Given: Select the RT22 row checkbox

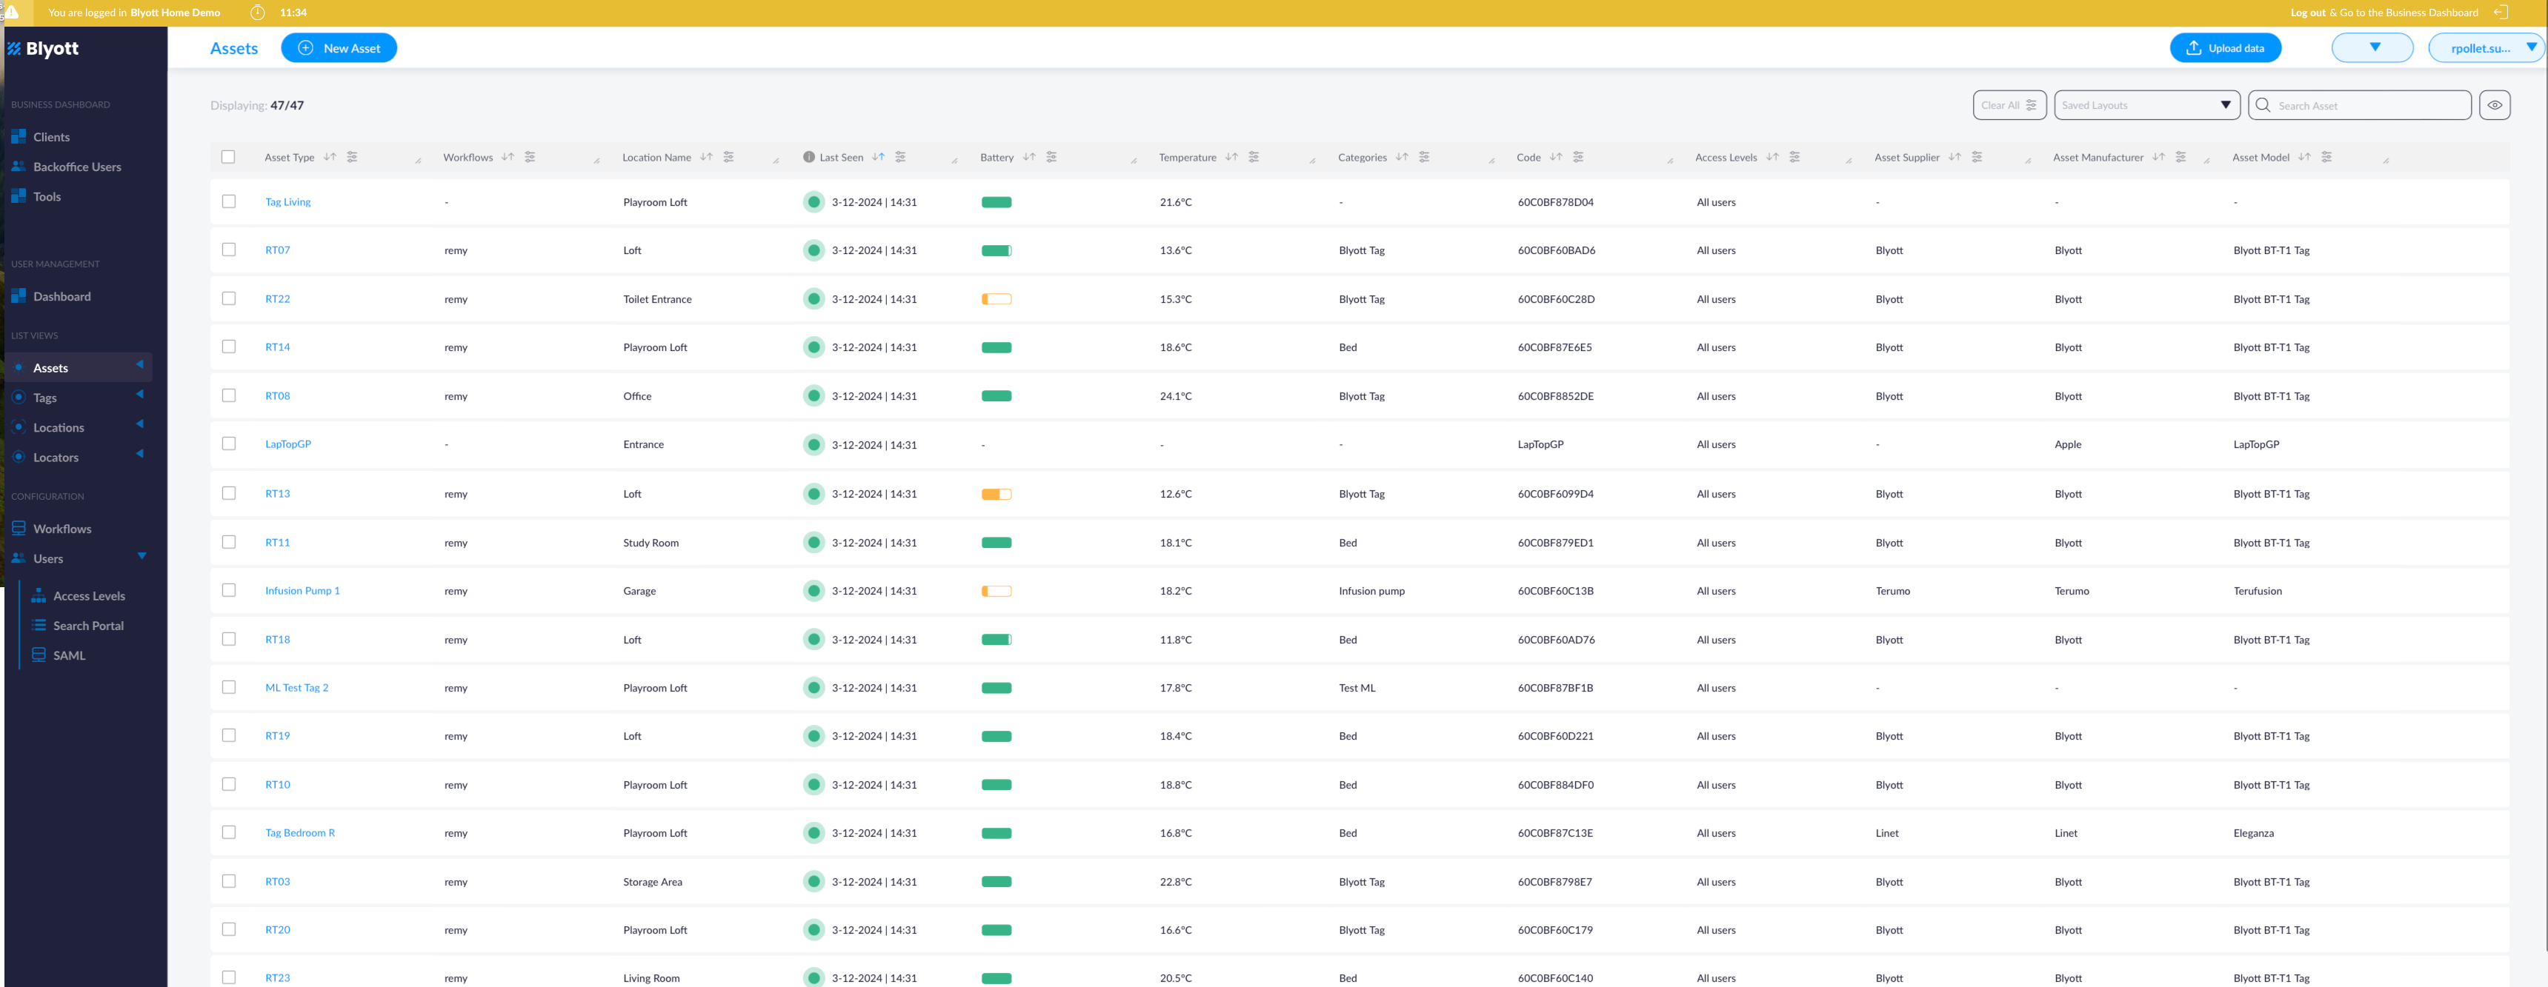Looking at the screenshot, I should click(x=228, y=298).
